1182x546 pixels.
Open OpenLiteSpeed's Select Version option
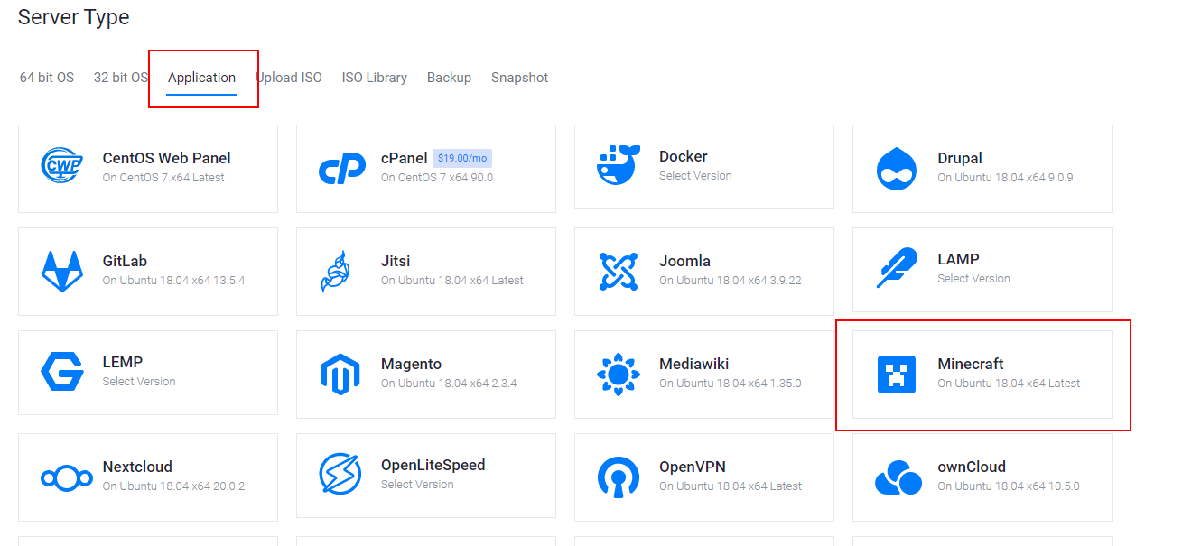pyautogui.click(x=417, y=485)
